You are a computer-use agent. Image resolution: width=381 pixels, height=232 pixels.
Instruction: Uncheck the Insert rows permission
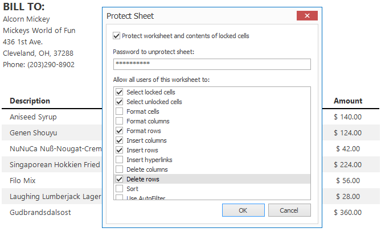pos(119,150)
